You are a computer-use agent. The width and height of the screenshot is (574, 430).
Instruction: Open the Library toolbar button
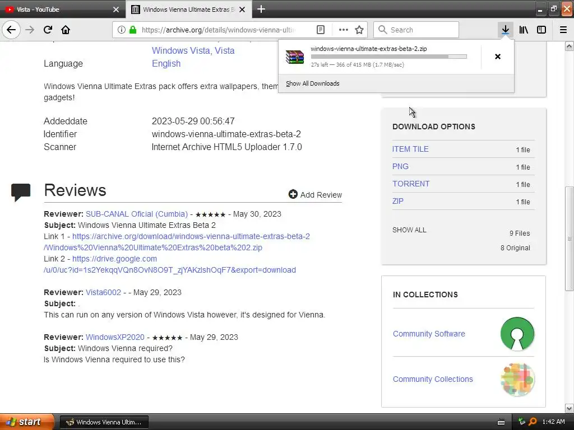tap(524, 30)
